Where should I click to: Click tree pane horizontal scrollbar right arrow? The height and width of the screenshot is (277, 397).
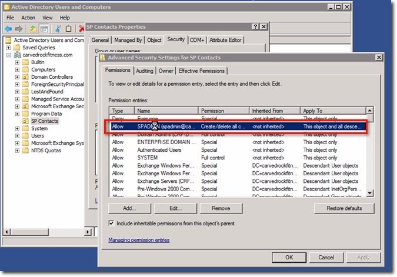point(88,232)
